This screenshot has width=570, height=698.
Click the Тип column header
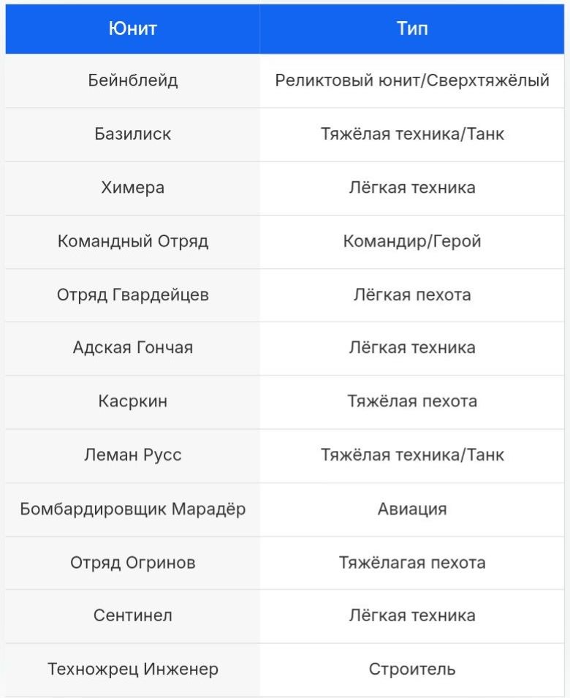pyautogui.click(x=412, y=29)
